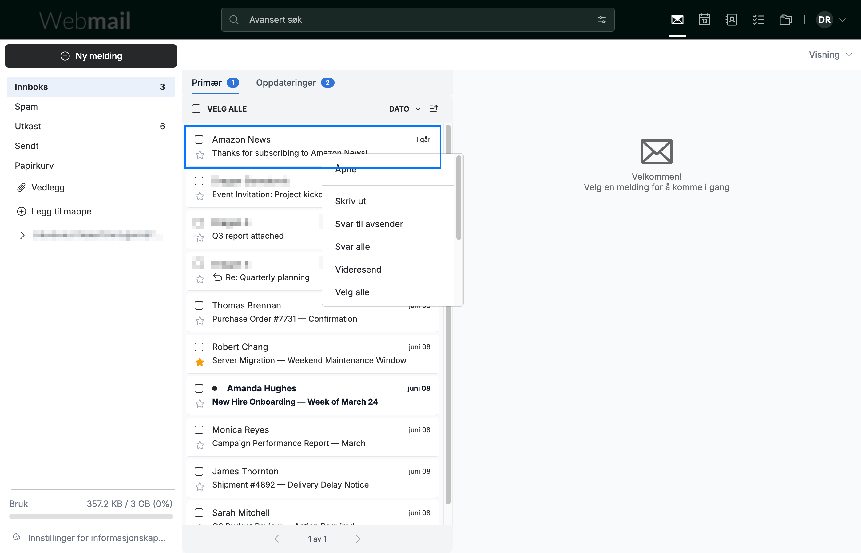Choose Svar alle in context menu
The width and height of the screenshot is (861, 553).
coord(388,247)
